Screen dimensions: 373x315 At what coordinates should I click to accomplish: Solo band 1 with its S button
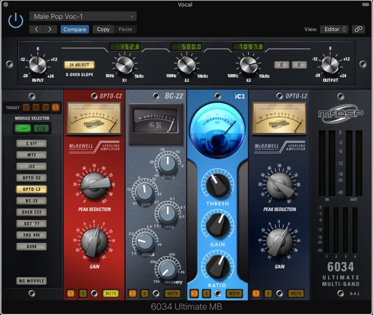(83, 293)
